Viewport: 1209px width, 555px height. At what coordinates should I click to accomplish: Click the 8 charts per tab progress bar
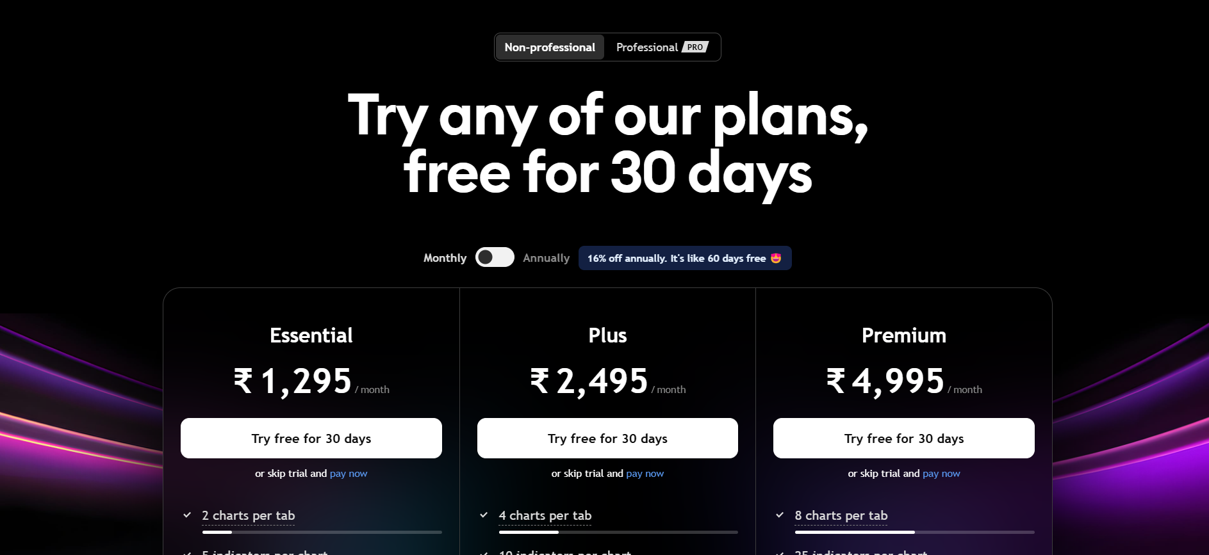(x=914, y=532)
